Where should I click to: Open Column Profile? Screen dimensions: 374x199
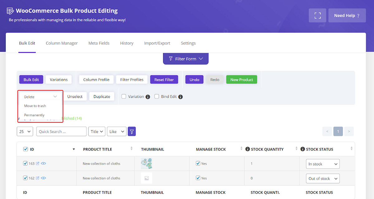(96, 80)
